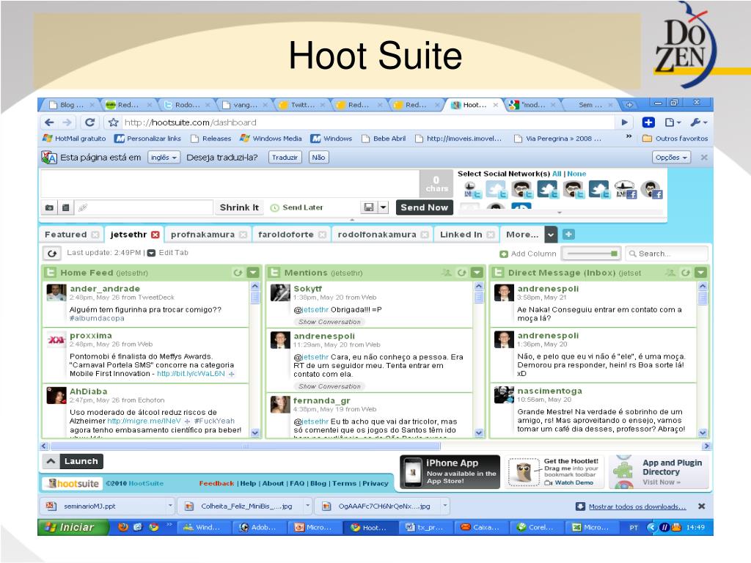751x563 pixels.
Task: Show Conversation under Sokytf mention
Action: click(329, 322)
